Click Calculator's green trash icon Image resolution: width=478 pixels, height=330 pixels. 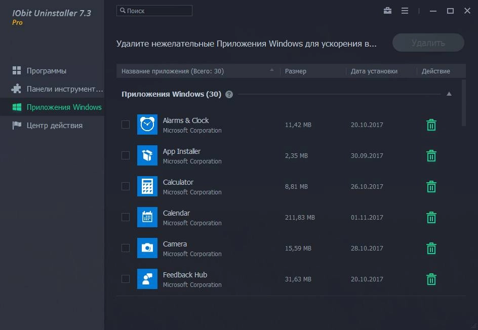point(431,186)
